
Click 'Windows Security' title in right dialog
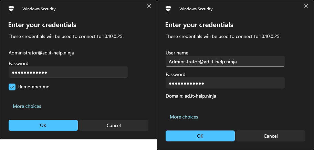pyautogui.click(x=196, y=9)
